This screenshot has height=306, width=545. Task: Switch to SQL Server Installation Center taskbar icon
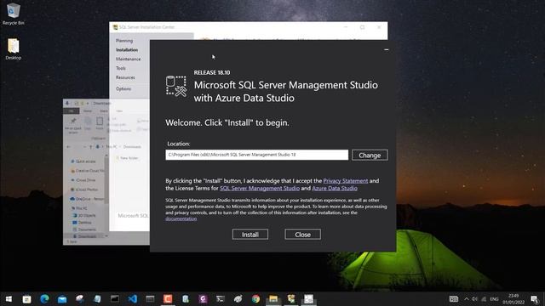[291, 298]
